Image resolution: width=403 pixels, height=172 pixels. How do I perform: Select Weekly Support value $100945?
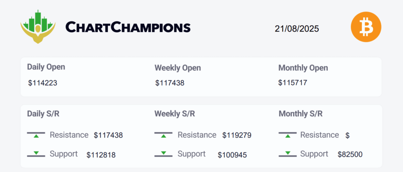232,155
